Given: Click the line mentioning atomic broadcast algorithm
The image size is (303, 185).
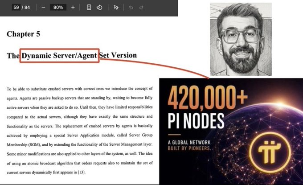Looking at the screenshot, I should pos(80,163).
